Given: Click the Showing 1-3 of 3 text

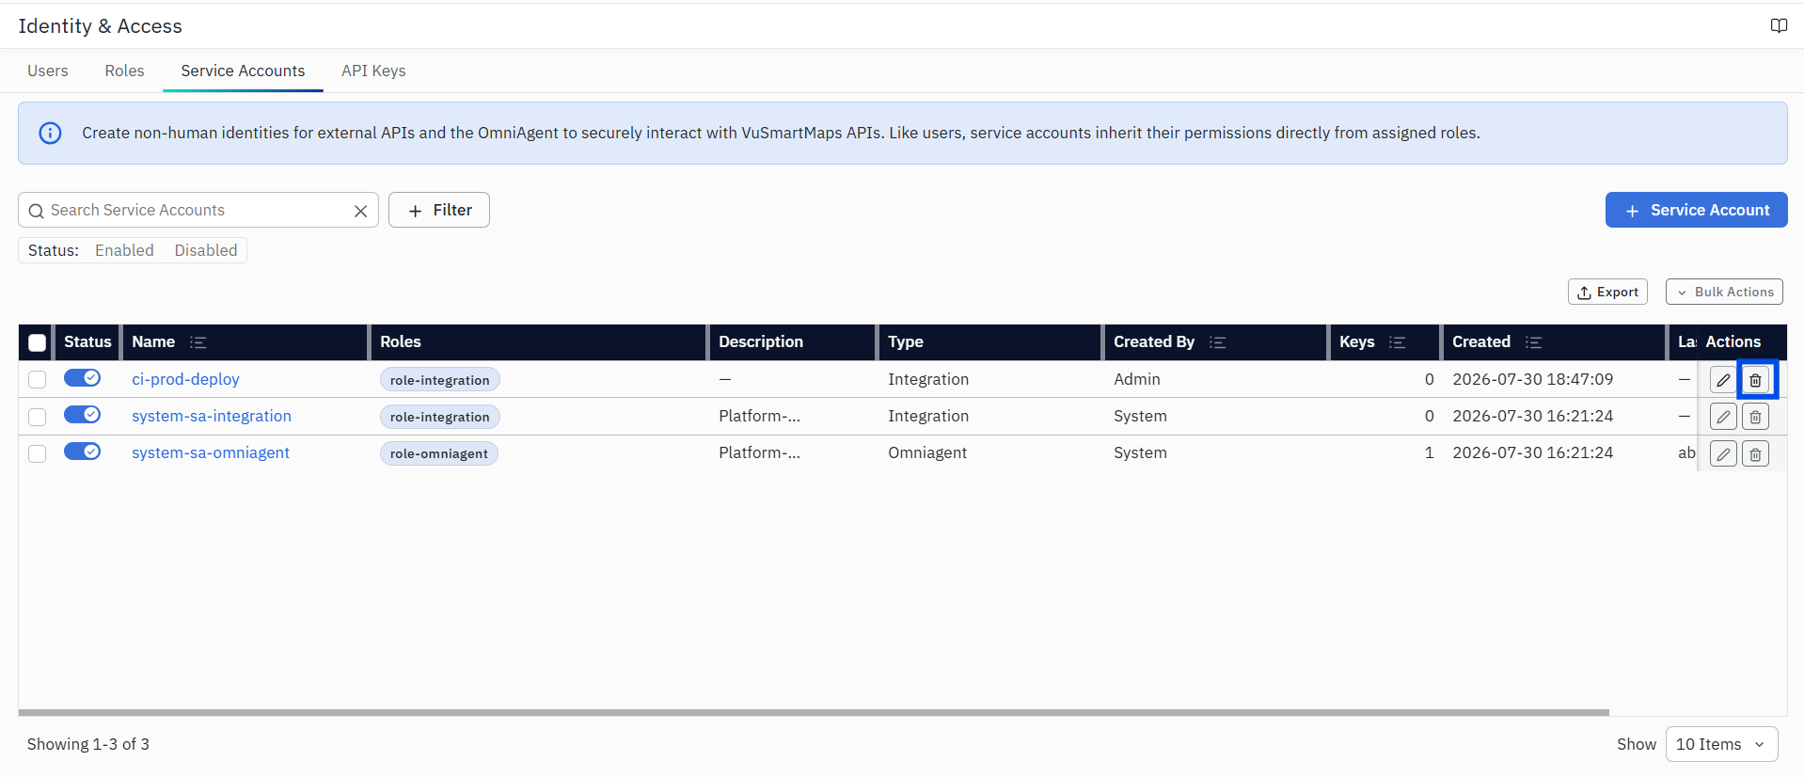Looking at the screenshot, I should coord(88,744).
